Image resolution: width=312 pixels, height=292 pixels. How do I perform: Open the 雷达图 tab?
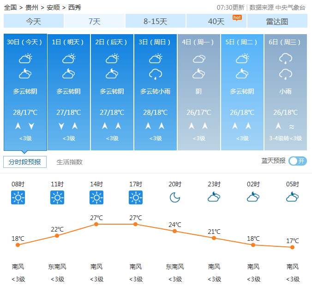click(x=277, y=21)
